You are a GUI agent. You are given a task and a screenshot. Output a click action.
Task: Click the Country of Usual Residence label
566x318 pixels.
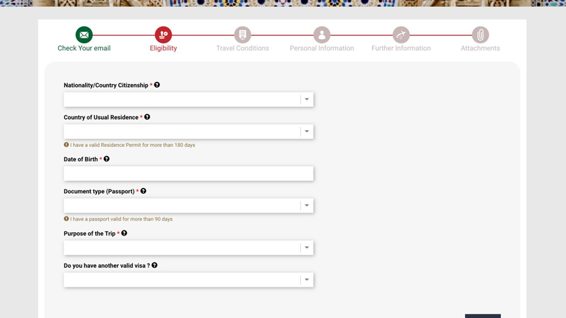tap(101, 117)
